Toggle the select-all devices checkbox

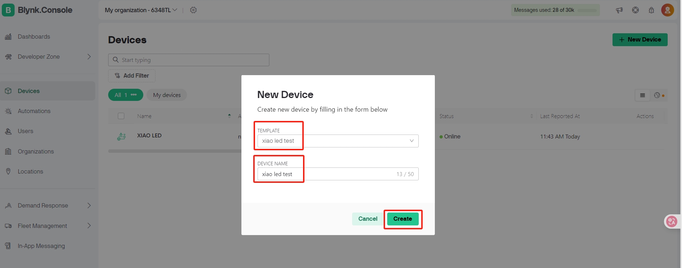click(121, 116)
